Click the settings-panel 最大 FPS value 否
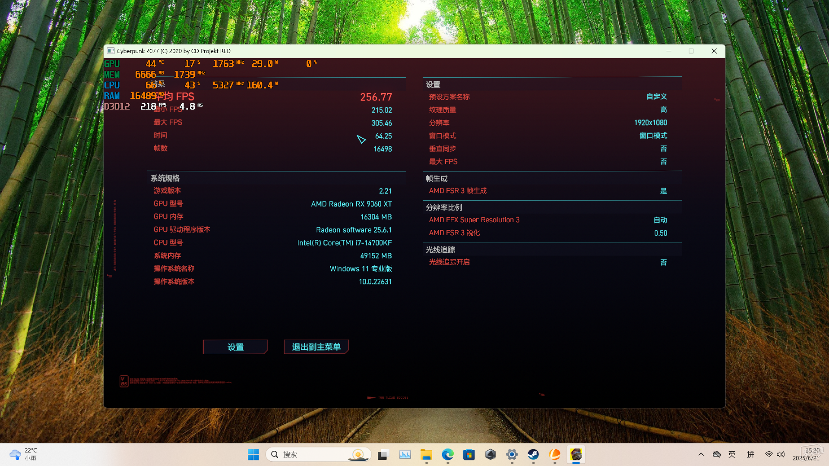Screen dimensions: 829x466 (x=664, y=162)
